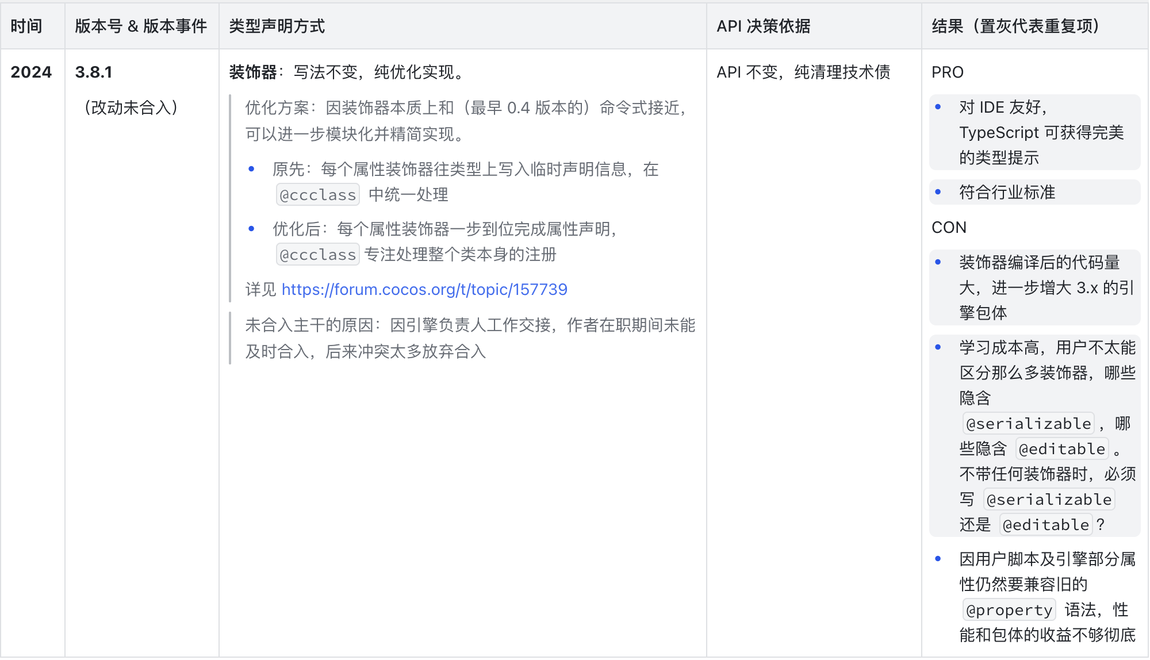Screen dimensions: 1150x660
Task: Click the first @ccclass inline code tag
Action: (317, 195)
